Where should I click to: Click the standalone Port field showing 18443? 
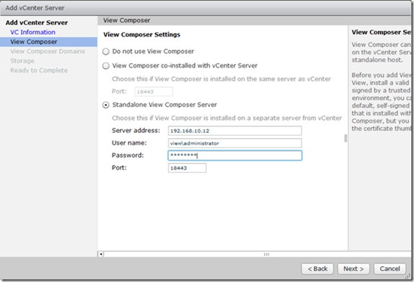click(187, 168)
